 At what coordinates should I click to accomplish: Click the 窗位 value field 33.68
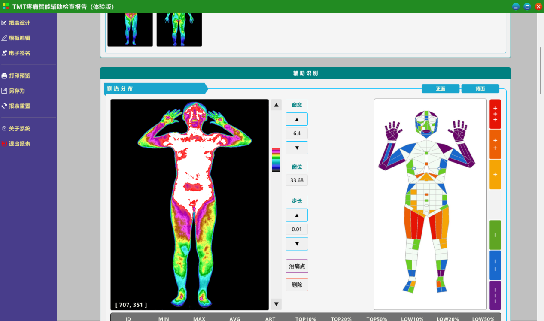tap(297, 180)
